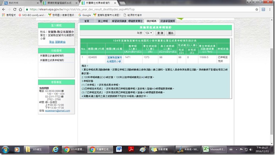This screenshot has width=275, height=155.
Task: Open the 105衛生 folder on the taskbar
Action: pos(36,150)
